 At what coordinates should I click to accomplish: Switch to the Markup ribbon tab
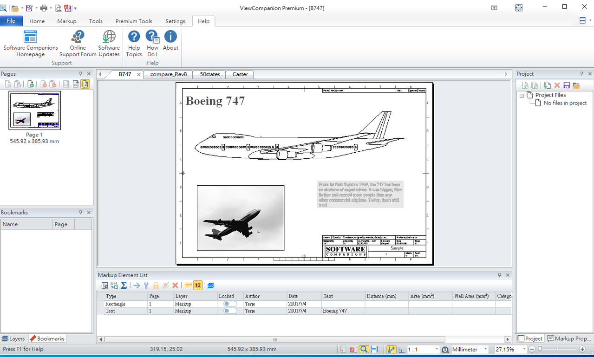(x=67, y=21)
